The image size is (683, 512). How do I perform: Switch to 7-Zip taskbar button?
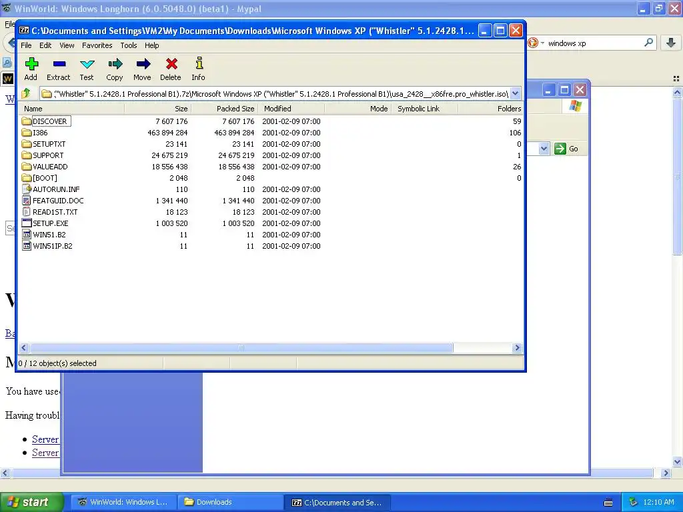pos(337,502)
